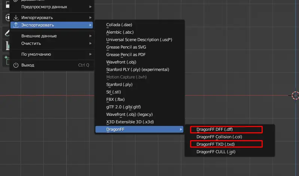Image resolution: width=299 pixels, height=176 pixels.
Task: Expand the По умолчанию submenu arrow
Action: (x=90, y=54)
